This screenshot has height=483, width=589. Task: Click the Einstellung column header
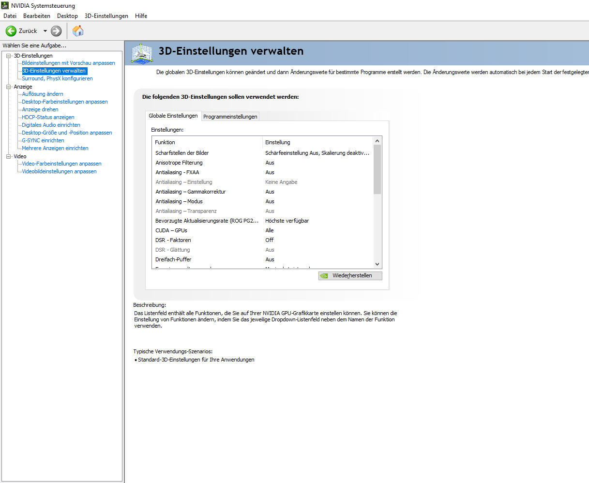click(318, 142)
